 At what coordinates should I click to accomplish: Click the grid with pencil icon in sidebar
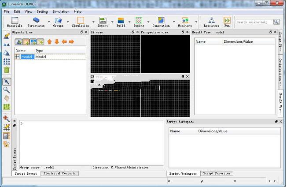click(x=7, y=127)
